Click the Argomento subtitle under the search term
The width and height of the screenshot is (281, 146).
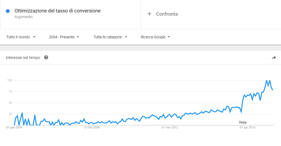24,17
